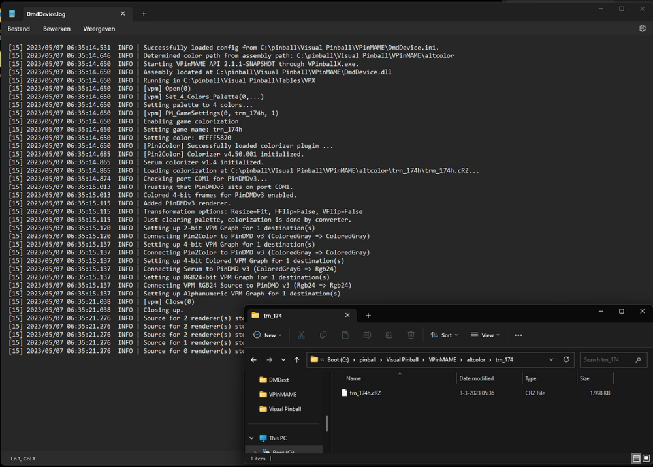Open the New dropdown in Explorer
The height and width of the screenshot is (467, 653).
click(268, 335)
